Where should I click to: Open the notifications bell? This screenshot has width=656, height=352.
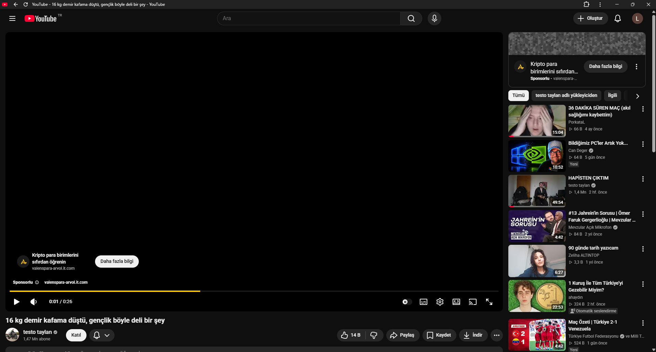pos(618,18)
